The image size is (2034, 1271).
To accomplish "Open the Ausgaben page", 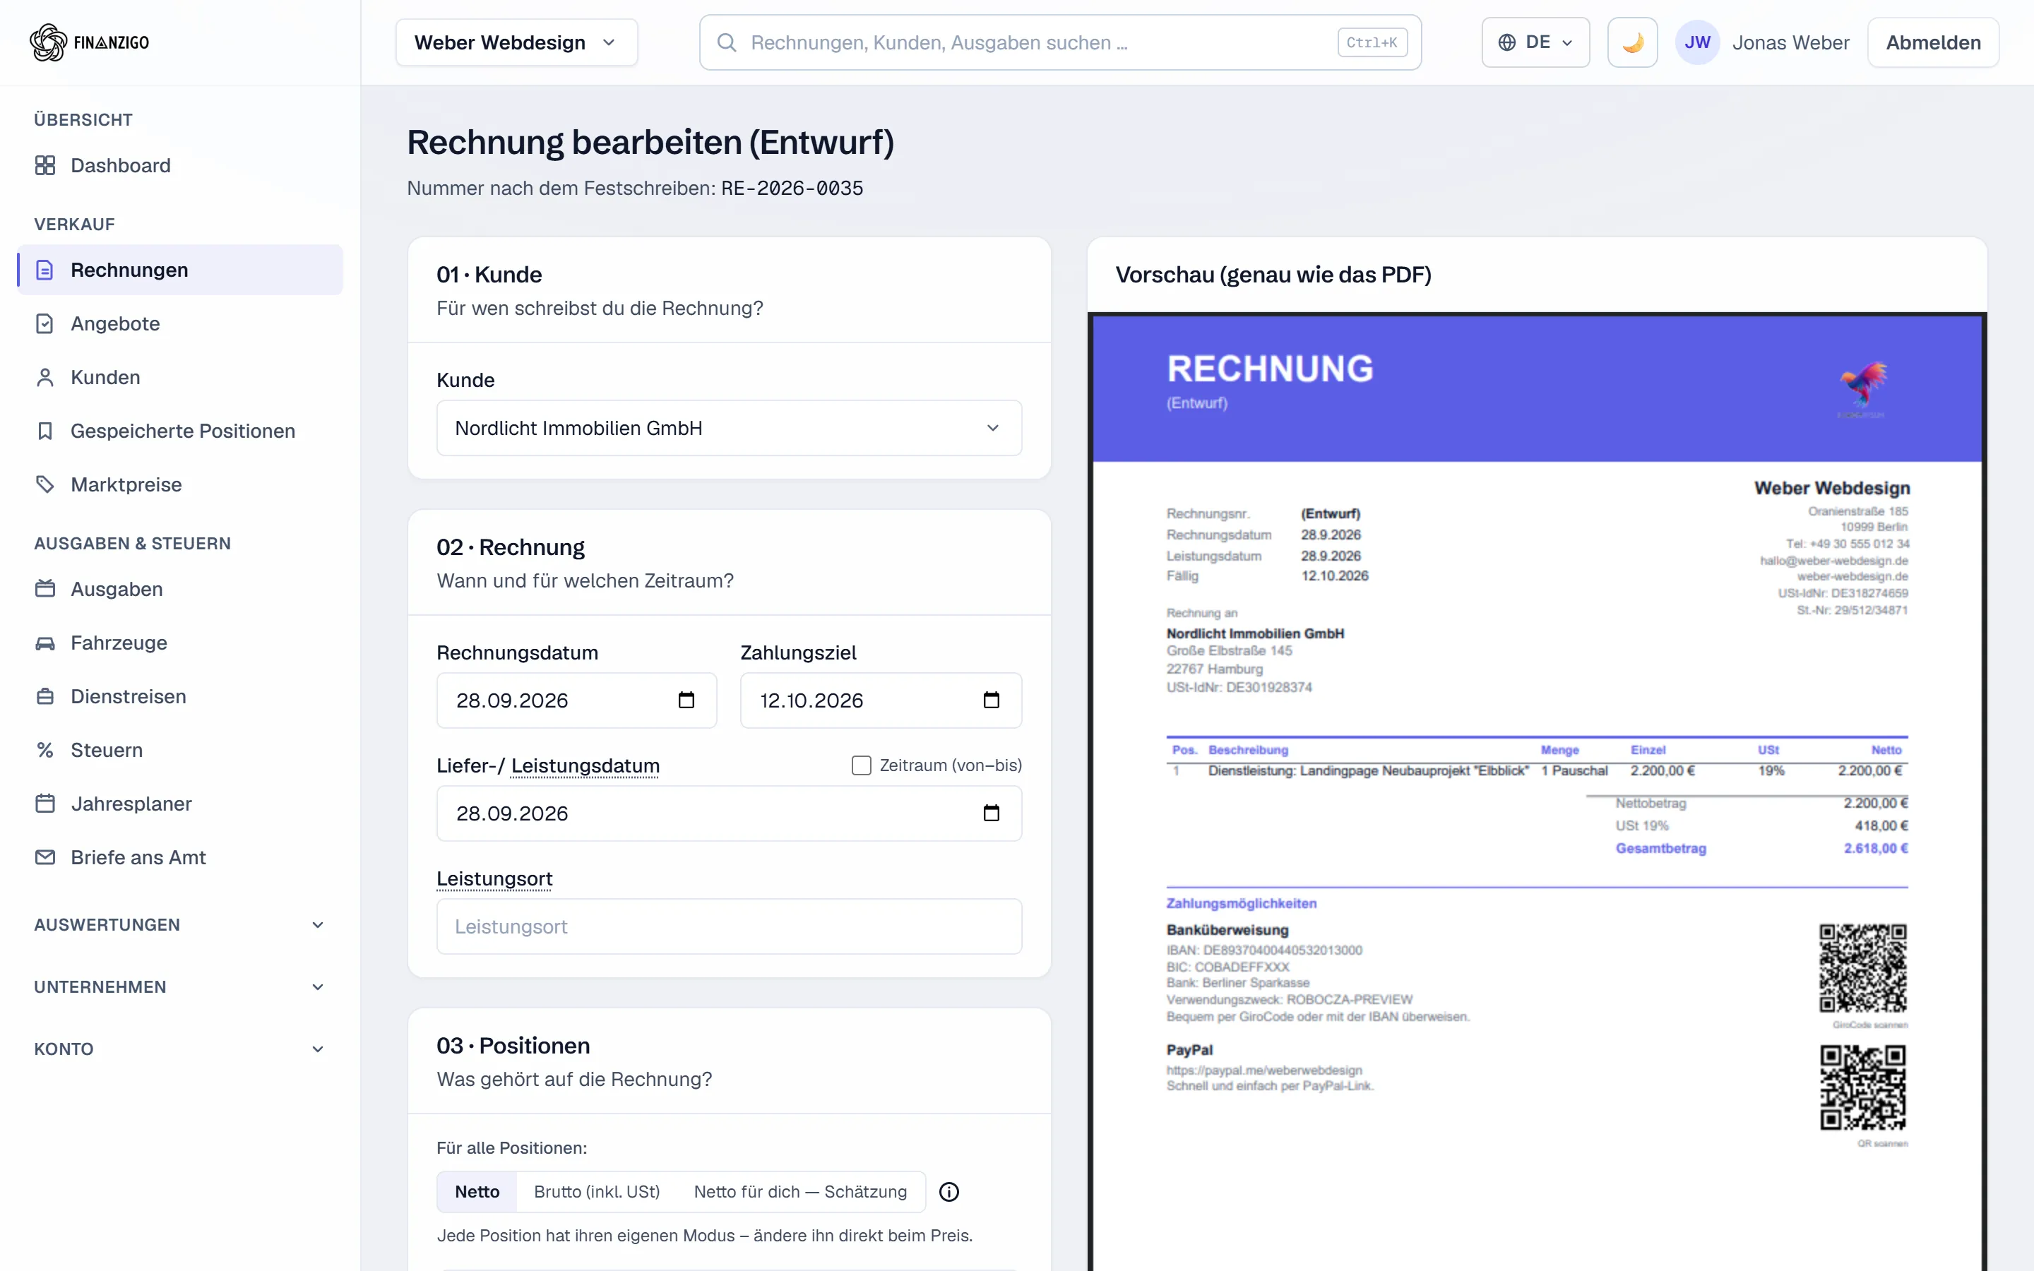I will point(180,590).
